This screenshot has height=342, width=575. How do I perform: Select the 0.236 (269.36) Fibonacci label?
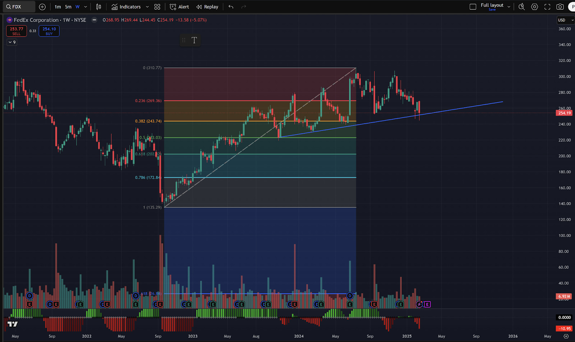coord(148,101)
